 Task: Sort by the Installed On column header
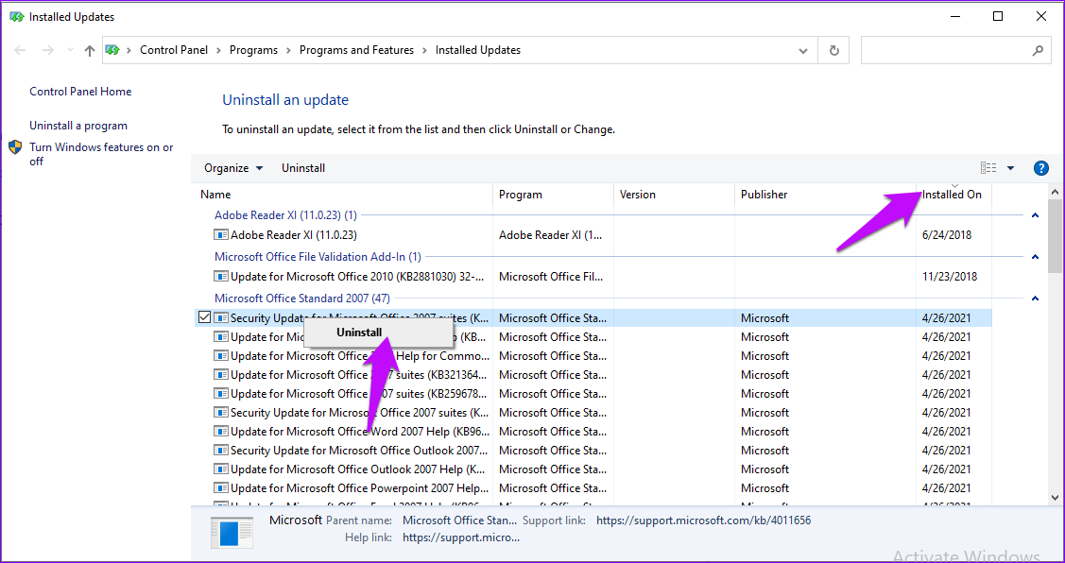[x=953, y=195]
